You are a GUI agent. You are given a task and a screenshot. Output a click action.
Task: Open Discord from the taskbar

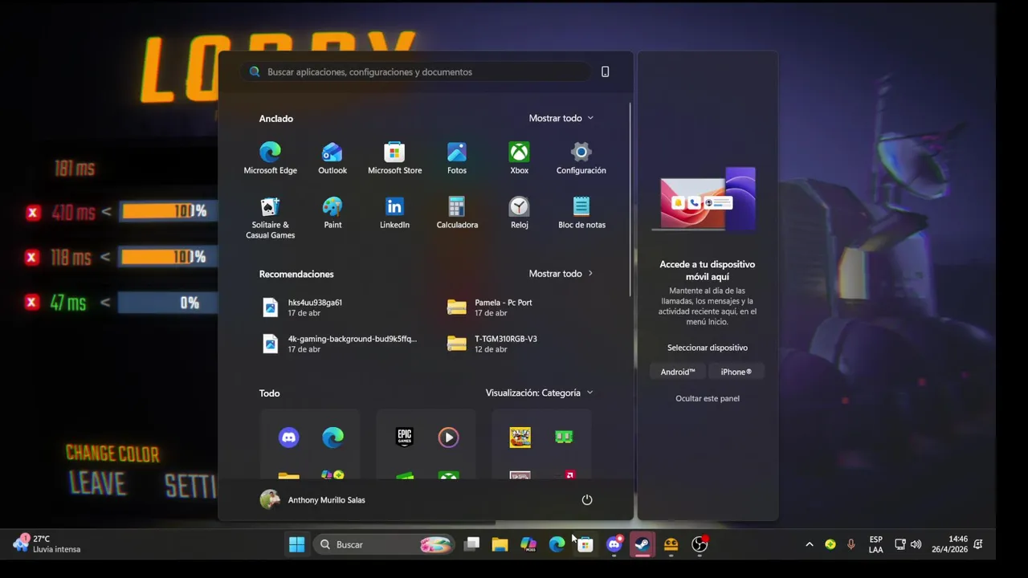click(x=614, y=544)
